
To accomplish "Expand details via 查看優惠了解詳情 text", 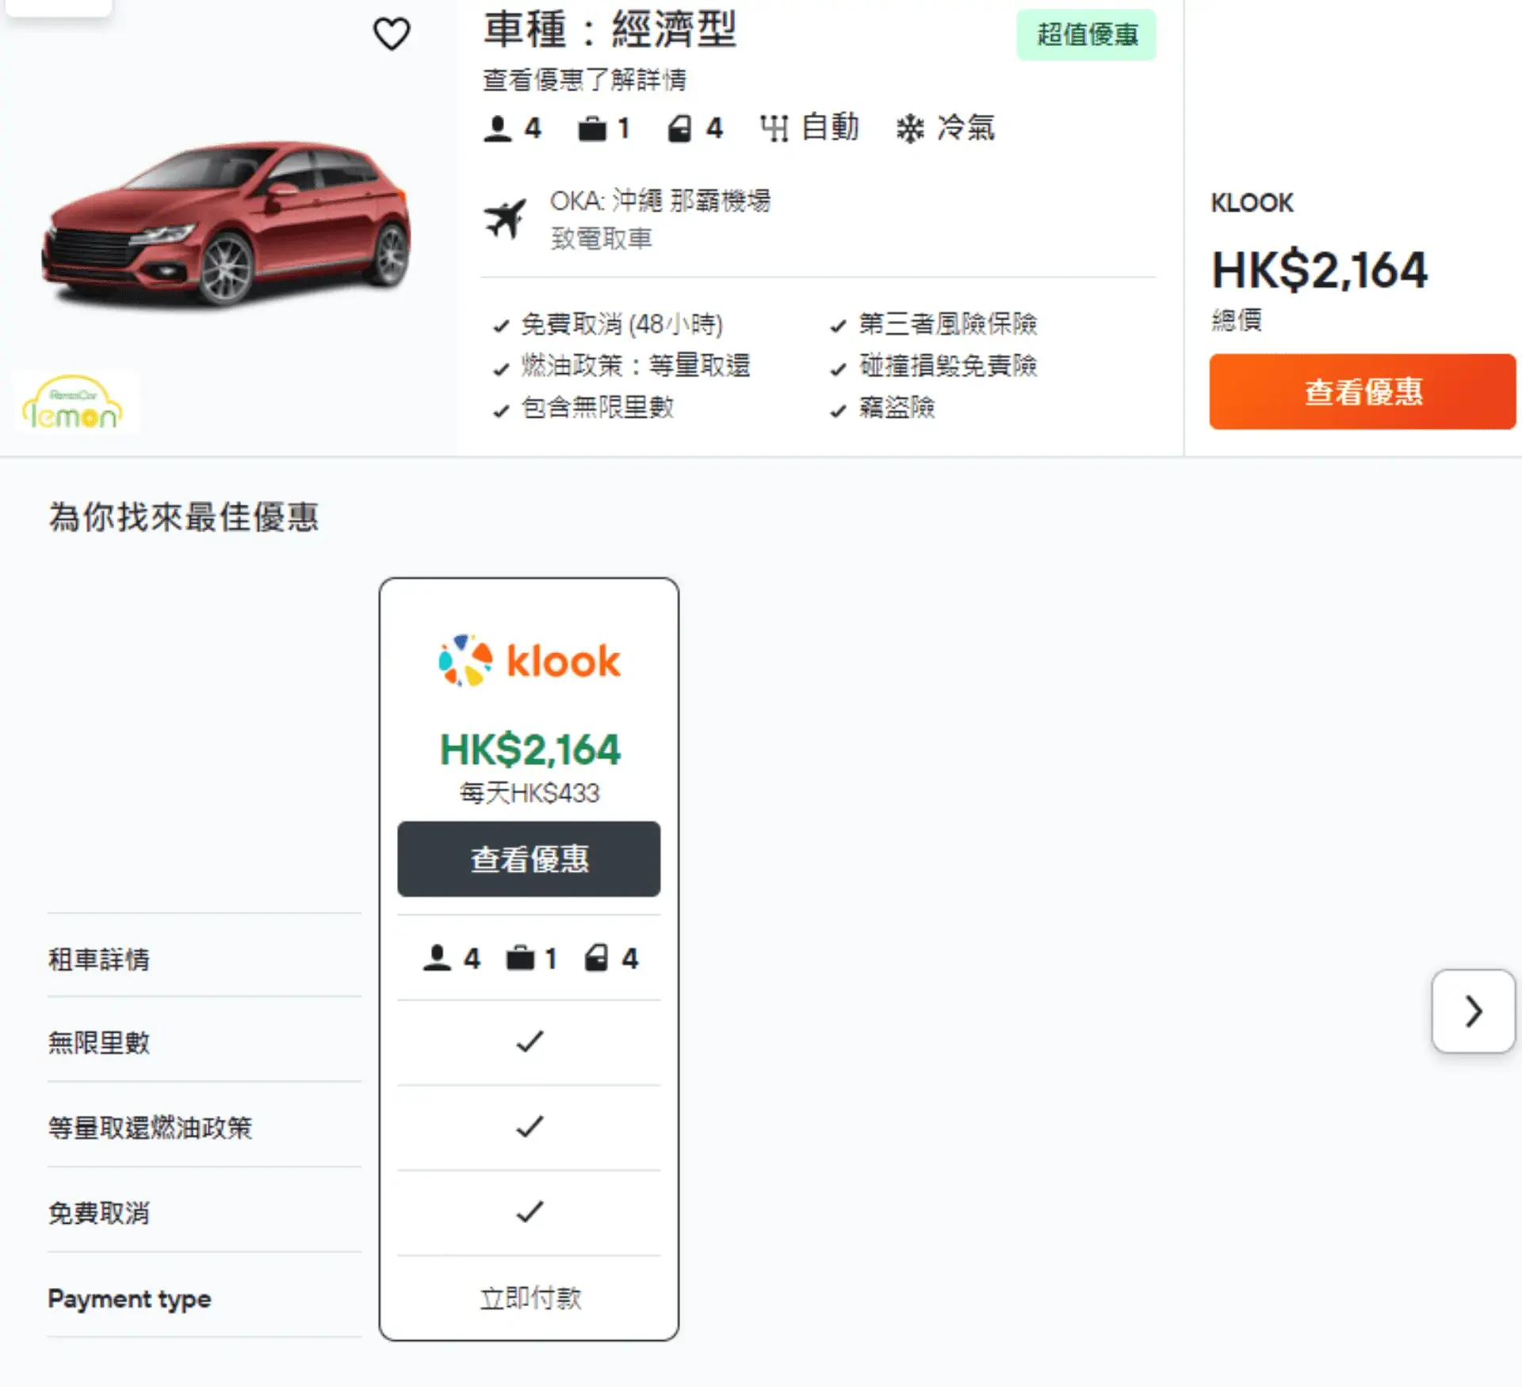I will (584, 79).
